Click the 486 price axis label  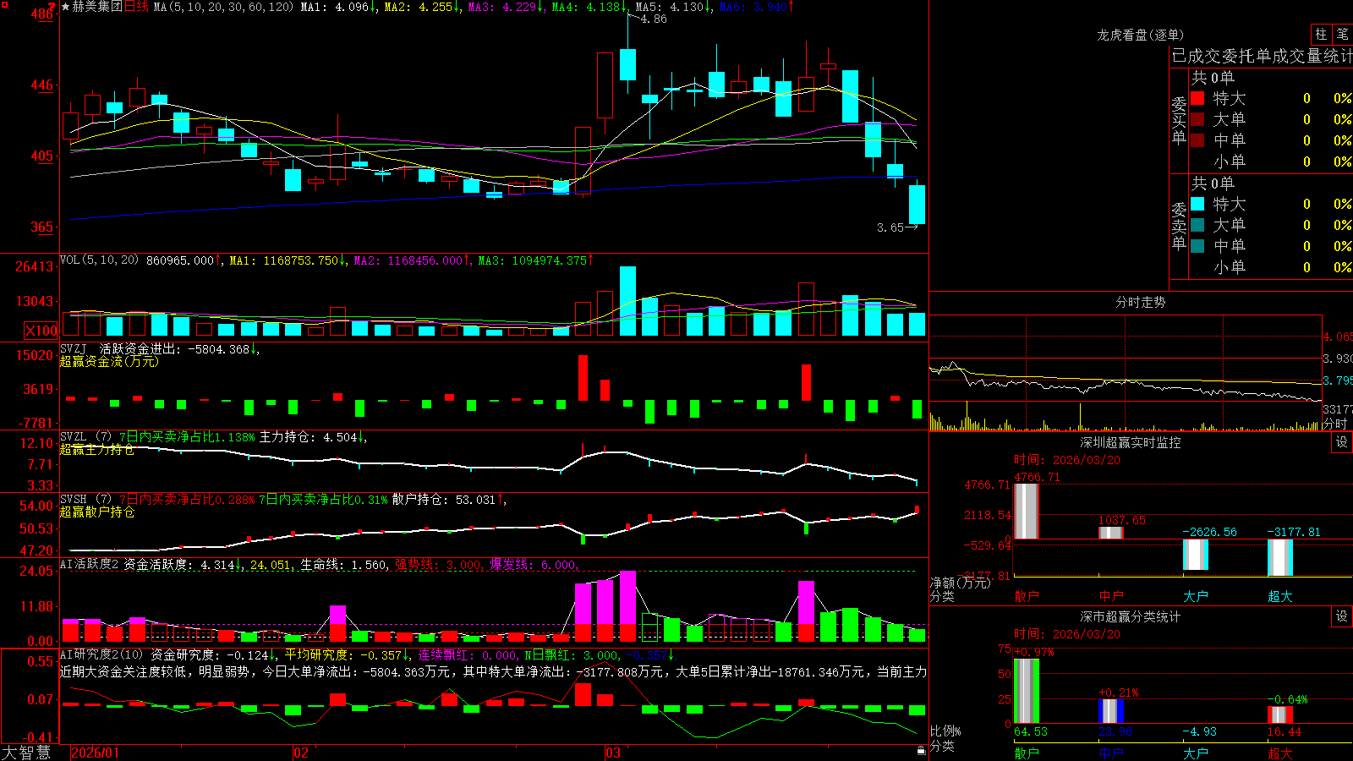[x=41, y=14]
